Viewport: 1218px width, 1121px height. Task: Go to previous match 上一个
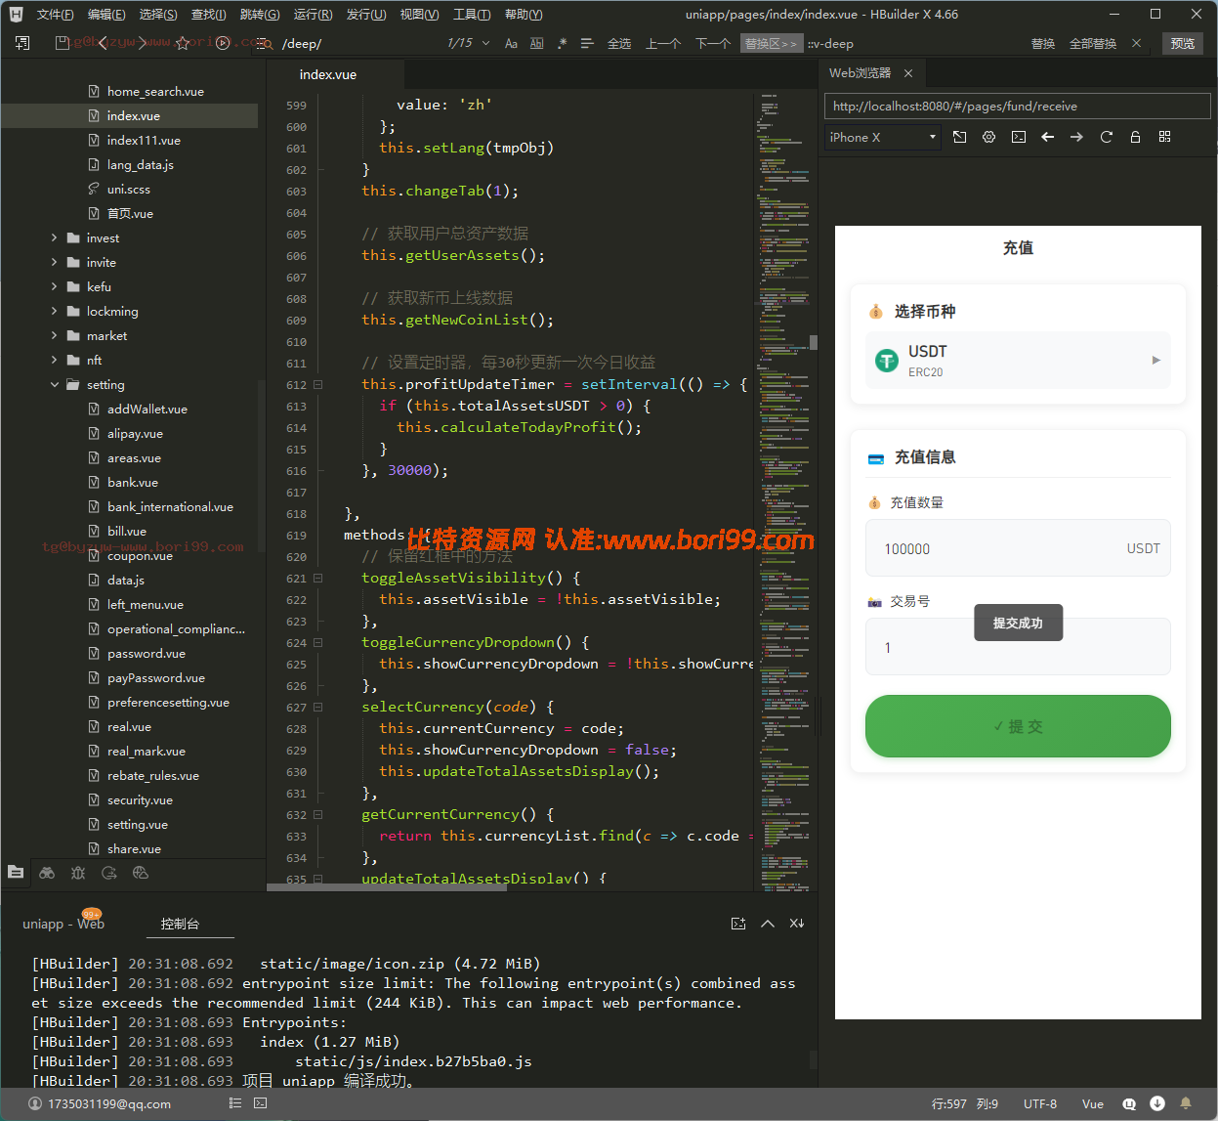[663, 43]
